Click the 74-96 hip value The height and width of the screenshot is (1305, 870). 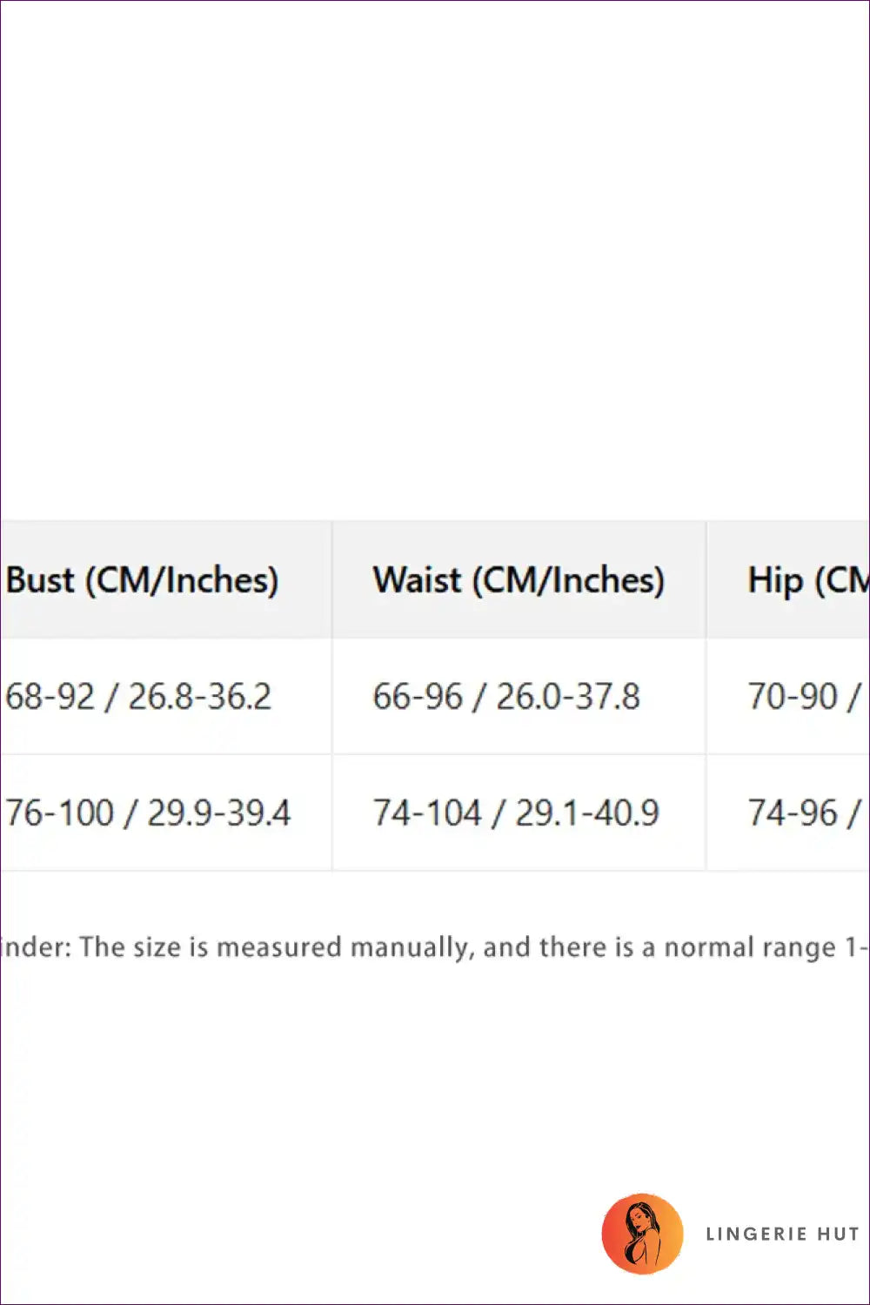pos(793,813)
